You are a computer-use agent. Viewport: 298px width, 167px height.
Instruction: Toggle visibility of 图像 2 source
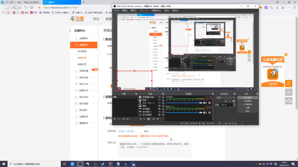[x=159, y=100]
